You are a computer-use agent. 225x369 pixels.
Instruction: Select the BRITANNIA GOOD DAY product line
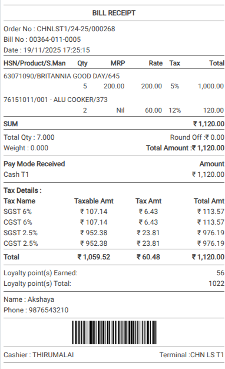point(62,76)
